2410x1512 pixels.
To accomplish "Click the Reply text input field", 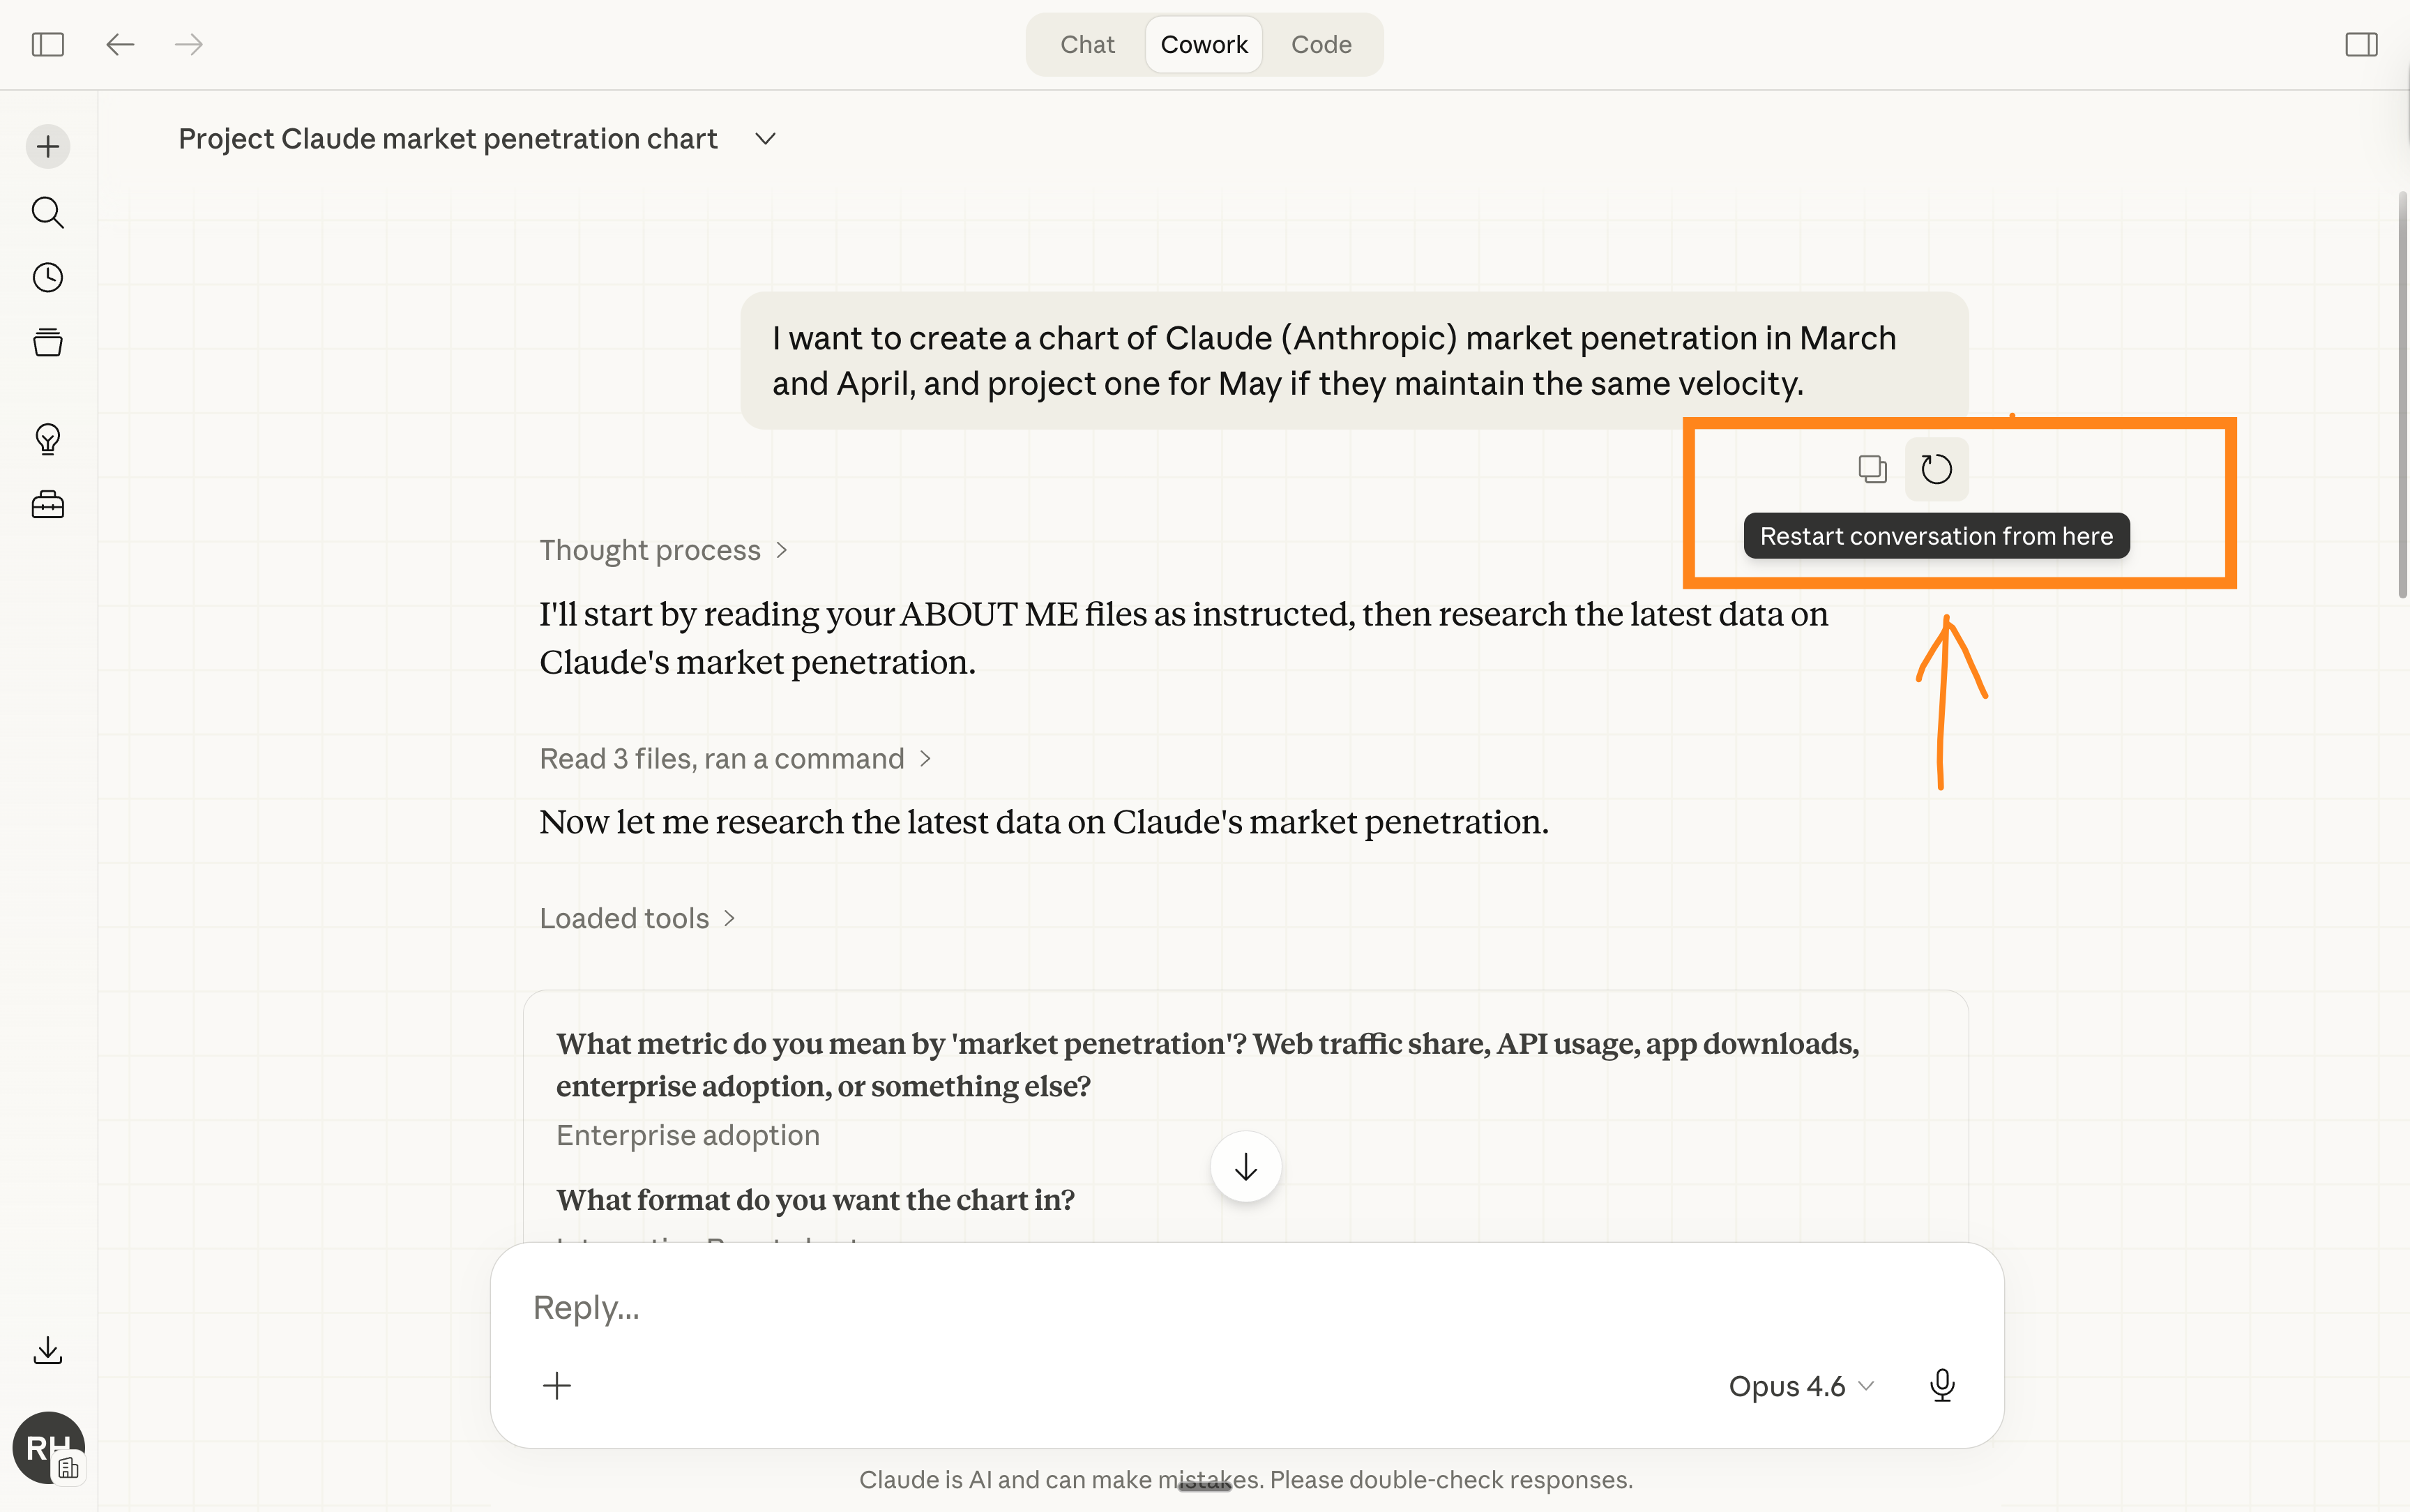I will [1100, 1308].
